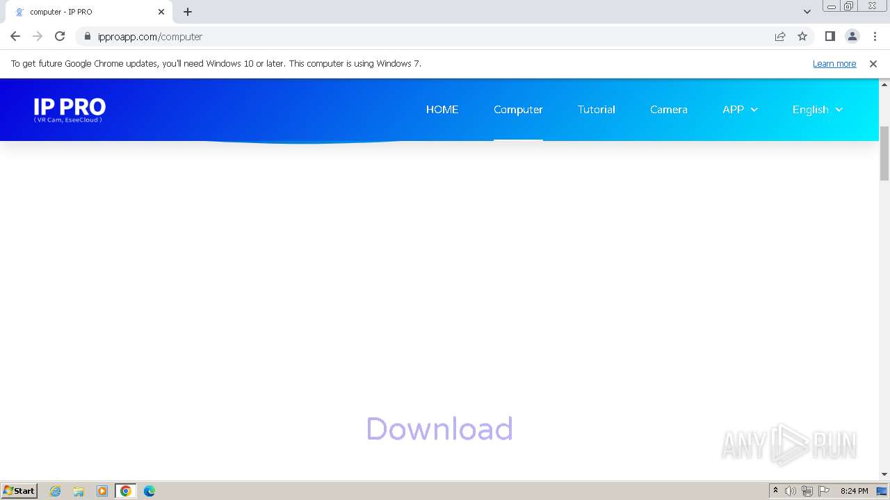Click the Show desktop button
The height and width of the screenshot is (500, 890).
[x=883, y=491]
